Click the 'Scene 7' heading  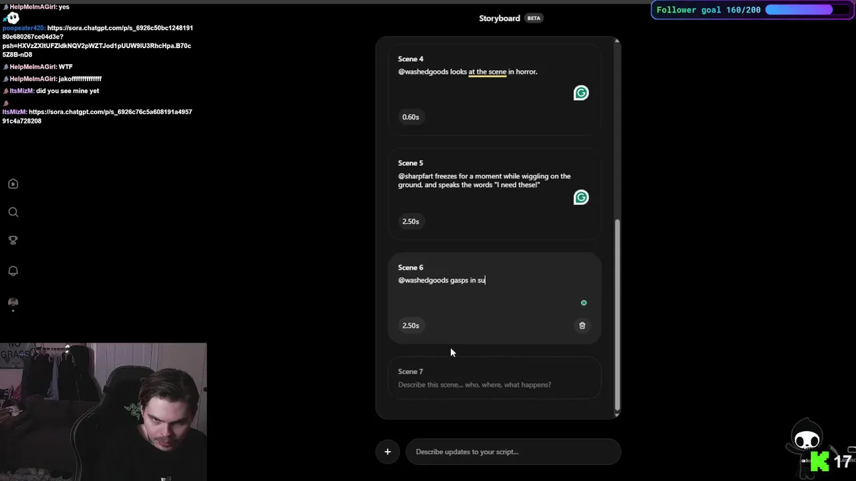coord(411,371)
